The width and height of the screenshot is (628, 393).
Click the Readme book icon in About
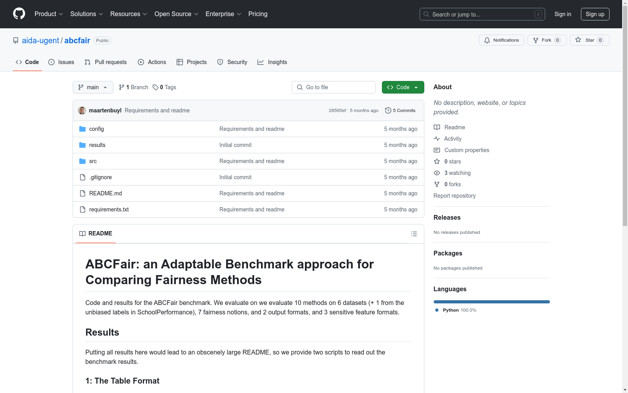click(437, 127)
